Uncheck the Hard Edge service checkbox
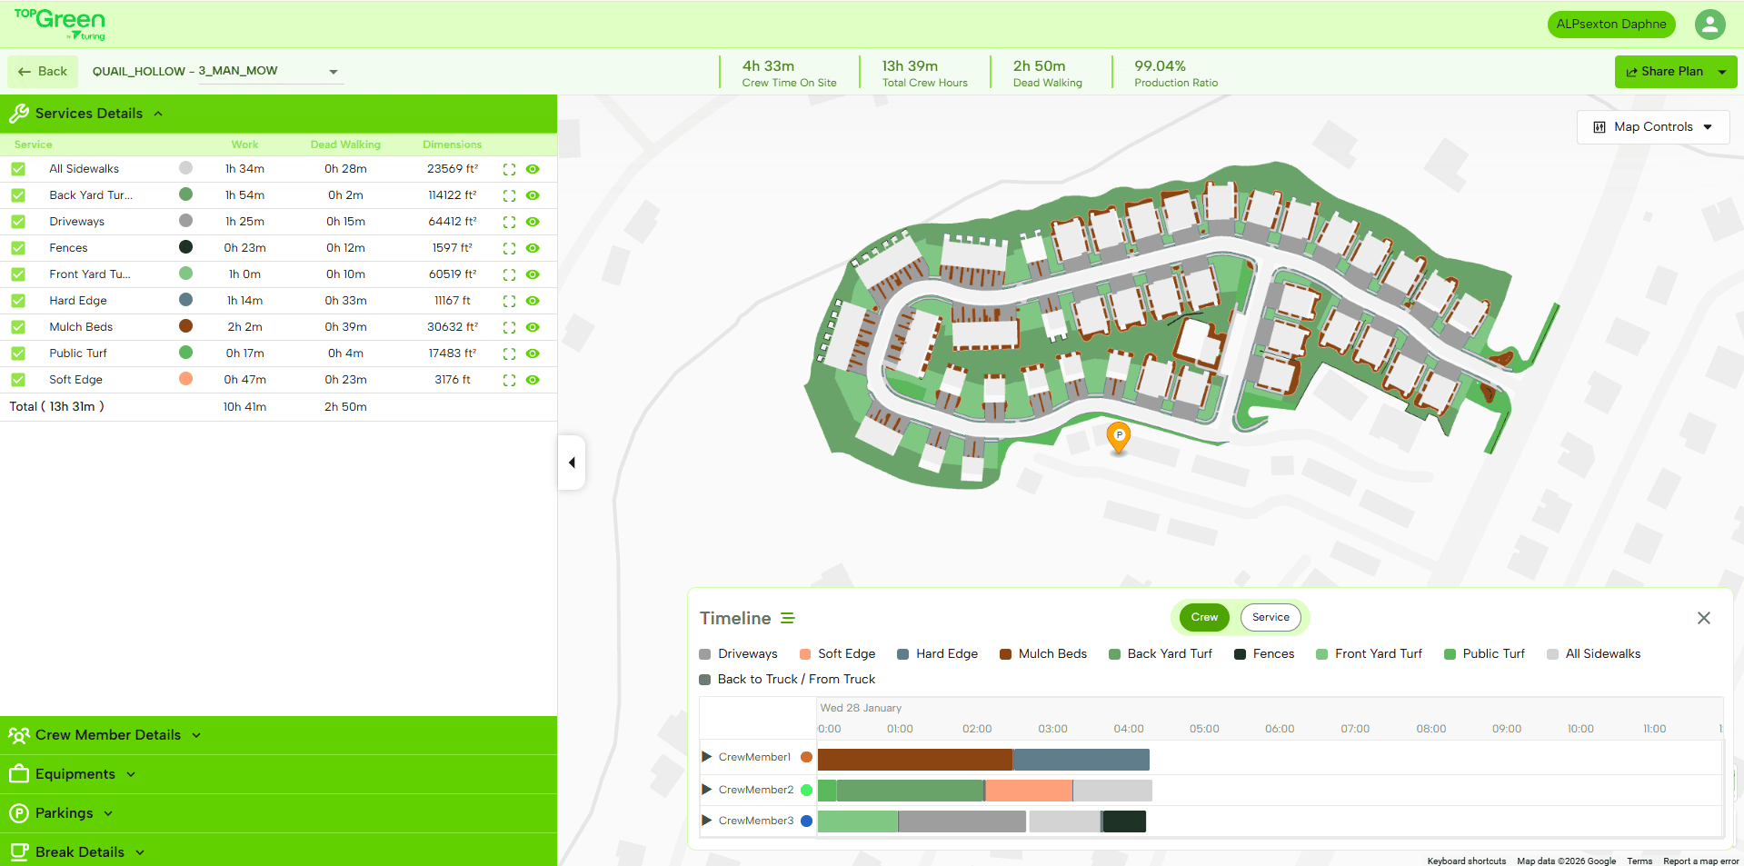1744x866 pixels. click(18, 301)
